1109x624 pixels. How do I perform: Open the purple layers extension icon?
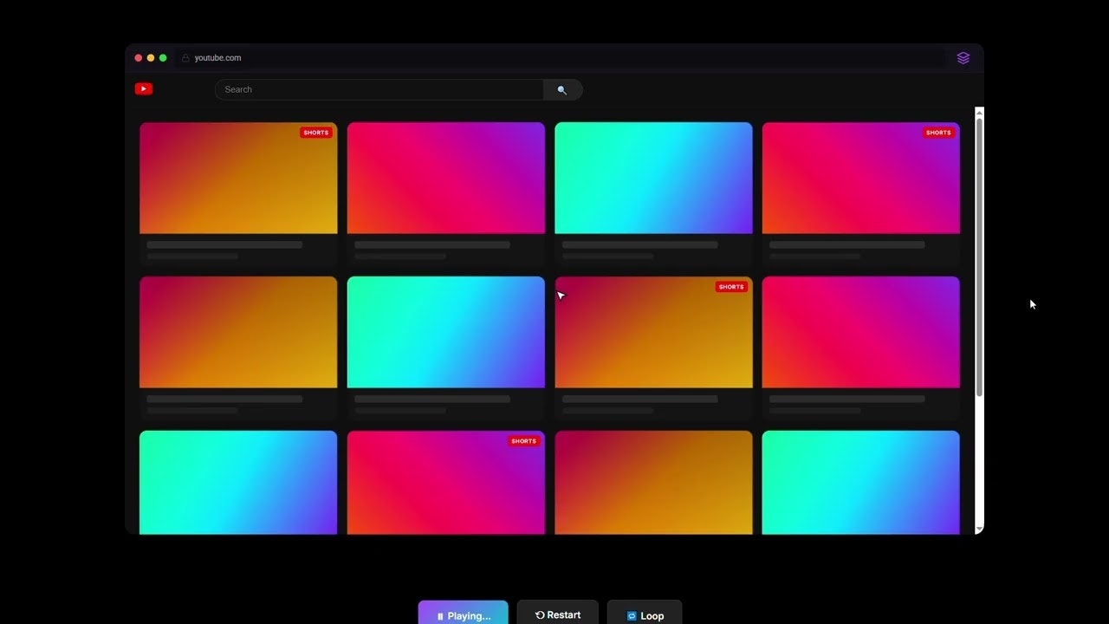point(963,58)
